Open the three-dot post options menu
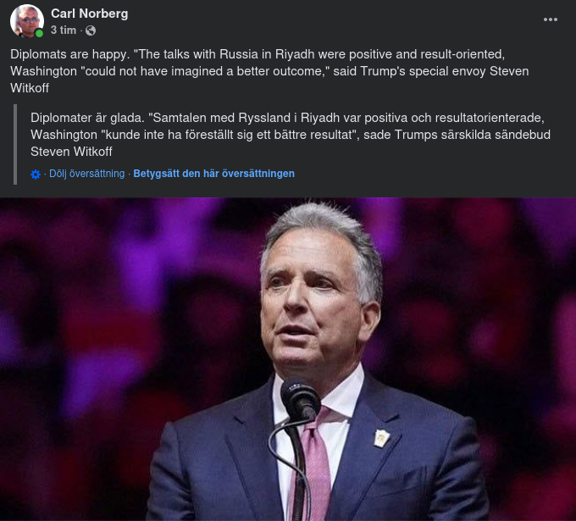This screenshot has width=576, height=521. pos(551,19)
